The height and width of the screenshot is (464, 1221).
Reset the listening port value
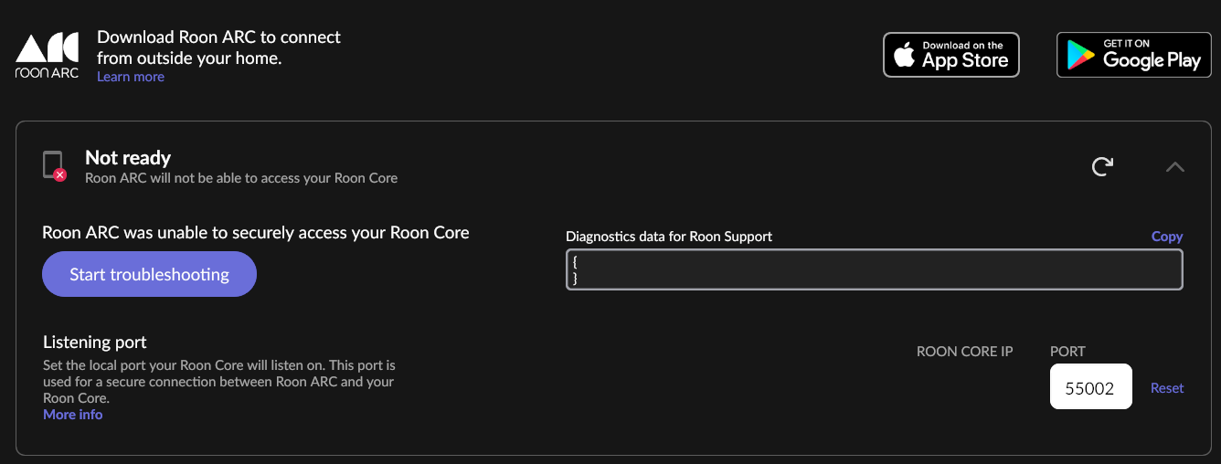point(1167,388)
